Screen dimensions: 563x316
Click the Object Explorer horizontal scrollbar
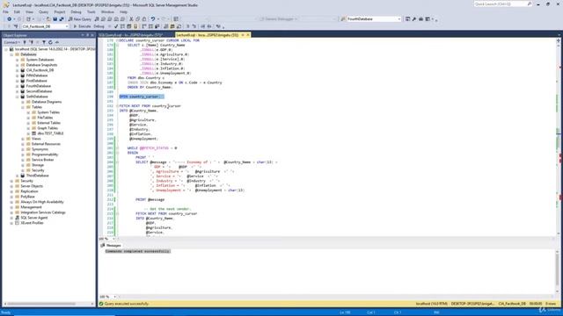coord(41,304)
